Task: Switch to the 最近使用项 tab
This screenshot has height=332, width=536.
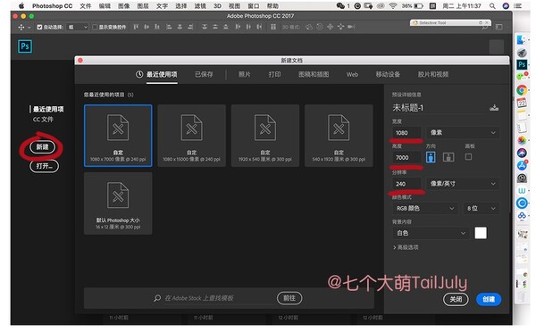Action: [156, 74]
